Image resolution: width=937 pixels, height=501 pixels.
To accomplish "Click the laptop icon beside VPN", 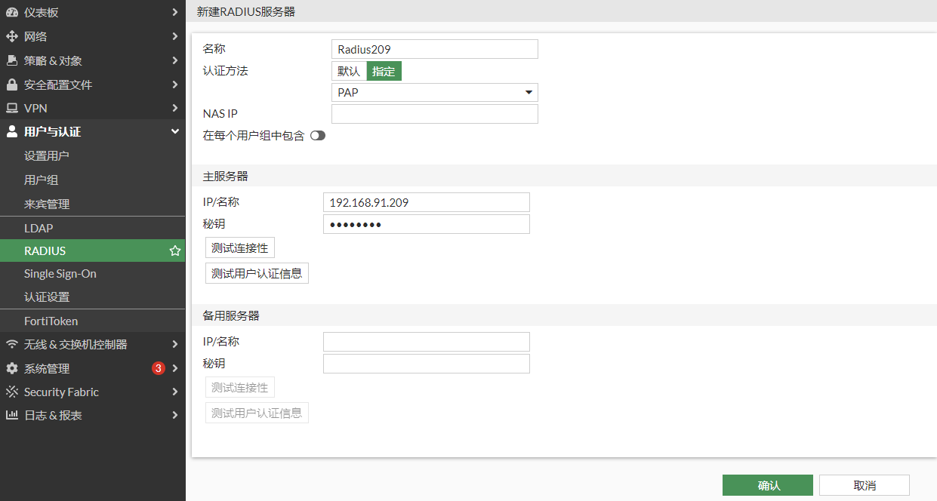I will pyautogui.click(x=11, y=108).
